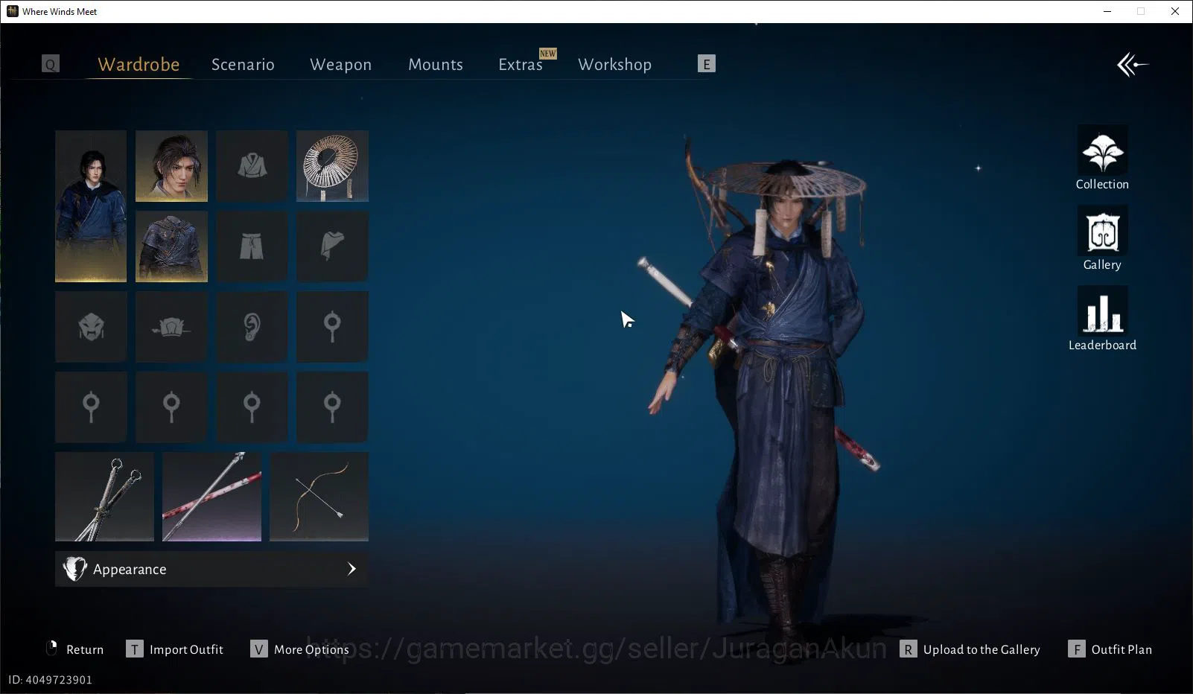Open the empty face mask slot

(91, 327)
